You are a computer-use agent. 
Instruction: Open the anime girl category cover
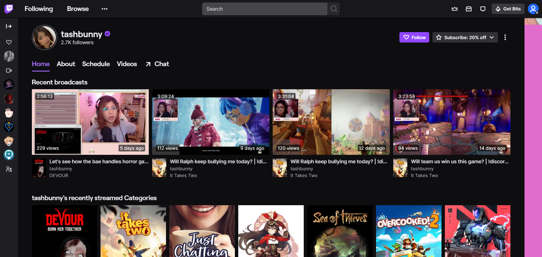(271, 231)
